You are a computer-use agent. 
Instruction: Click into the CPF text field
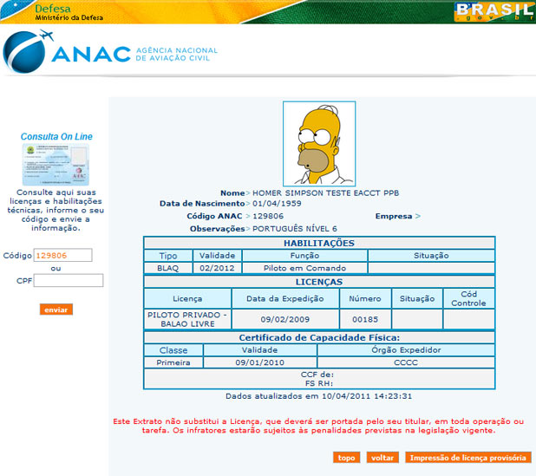[x=69, y=281]
